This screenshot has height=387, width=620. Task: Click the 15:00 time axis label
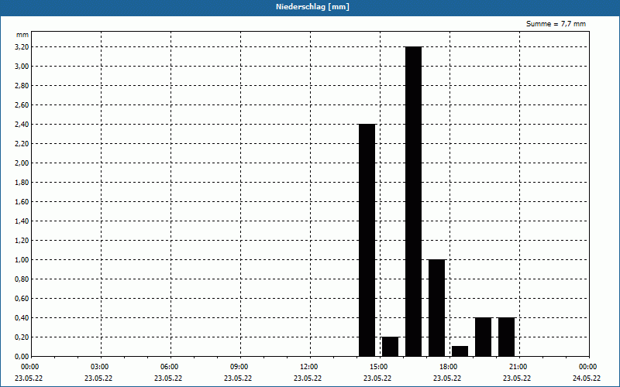[x=379, y=367]
